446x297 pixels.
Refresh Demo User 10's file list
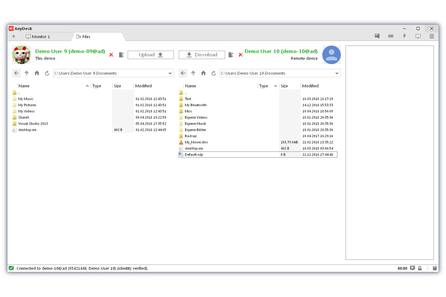tap(214, 73)
